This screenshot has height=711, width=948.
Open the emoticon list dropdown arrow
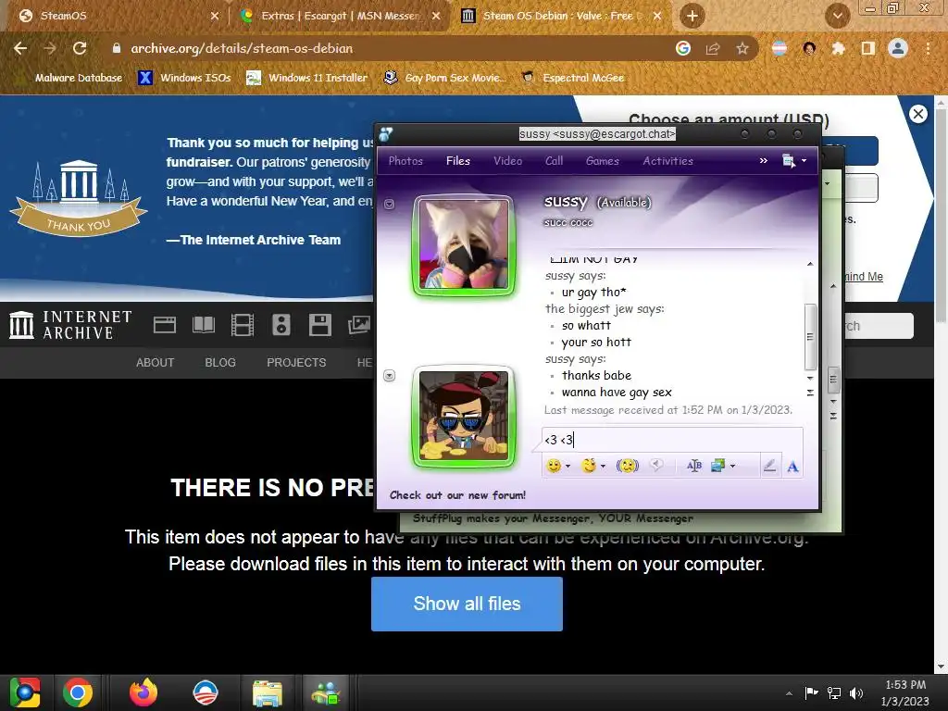tap(568, 467)
